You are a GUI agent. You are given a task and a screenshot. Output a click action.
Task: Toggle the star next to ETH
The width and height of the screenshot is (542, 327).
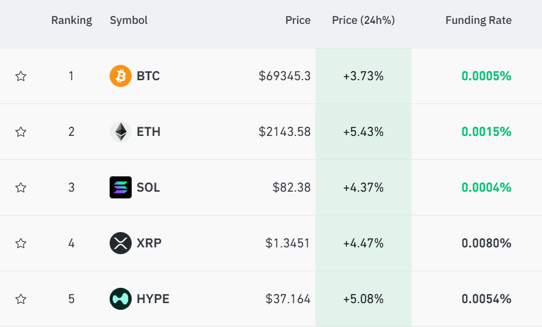click(21, 132)
